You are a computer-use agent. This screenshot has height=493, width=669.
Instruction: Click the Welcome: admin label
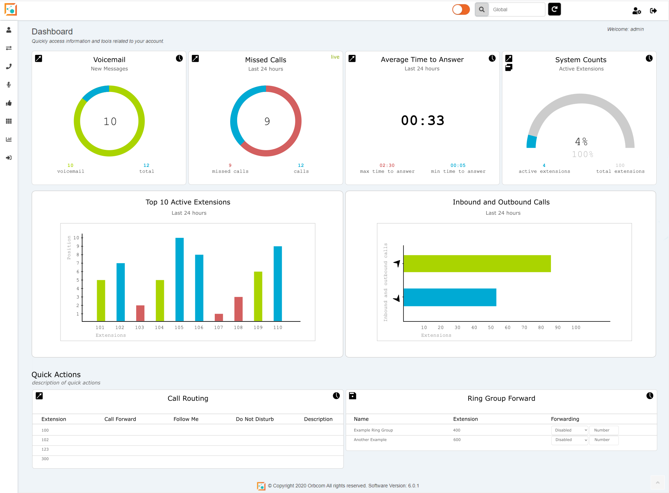click(x=625, y=29)
